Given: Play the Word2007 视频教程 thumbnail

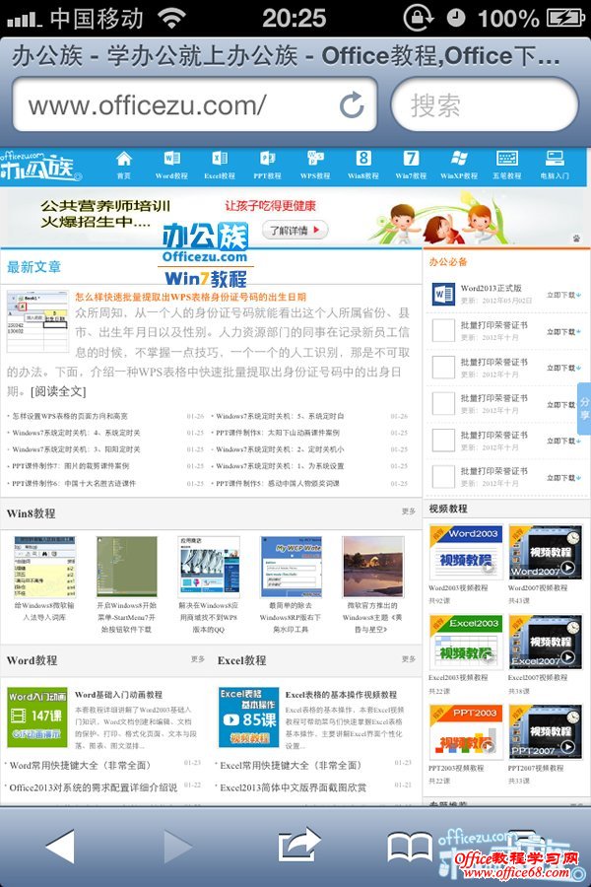Looking at the screenshot, I should 545,552.
